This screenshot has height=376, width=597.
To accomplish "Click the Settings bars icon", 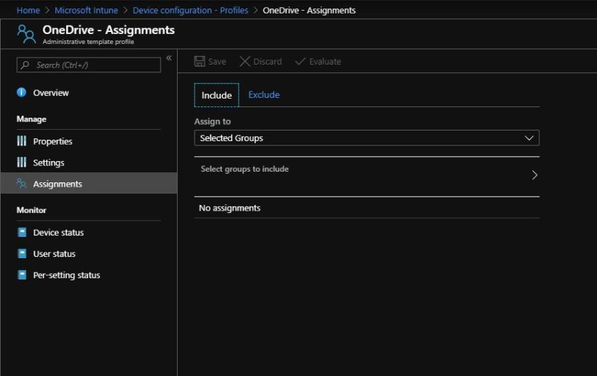I will point(22,162).
